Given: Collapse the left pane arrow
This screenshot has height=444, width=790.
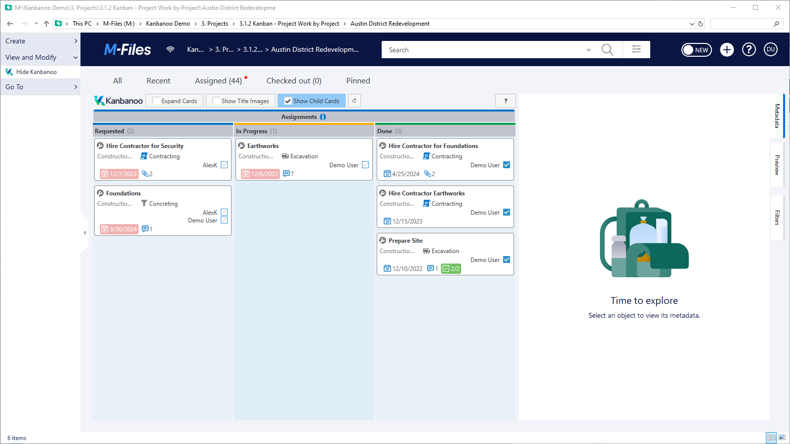Looking at the screenshot, I should click(x=84, y=232).
